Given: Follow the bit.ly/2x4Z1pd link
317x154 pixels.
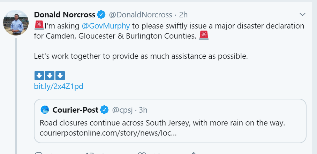Looking at the screenshot, I should [59, 86].
